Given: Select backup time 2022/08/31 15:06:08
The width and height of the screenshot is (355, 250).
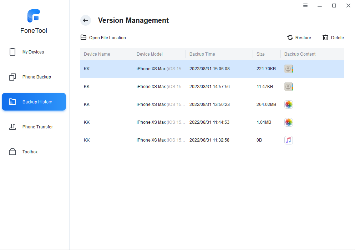Looking at the screenshot, I should click(209, 69).
